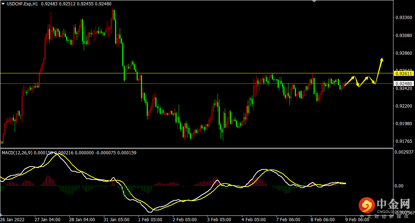
Task: Click the 0.93300 price axis value
Action: click(403, 18)
